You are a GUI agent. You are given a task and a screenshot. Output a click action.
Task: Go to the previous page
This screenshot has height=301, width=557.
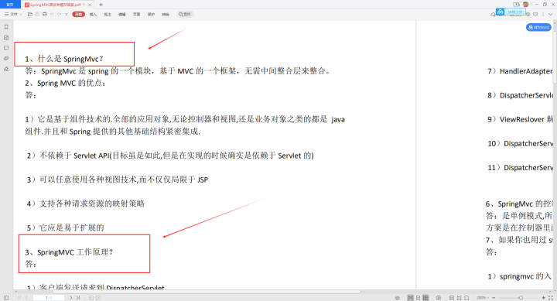click(26, 298)
